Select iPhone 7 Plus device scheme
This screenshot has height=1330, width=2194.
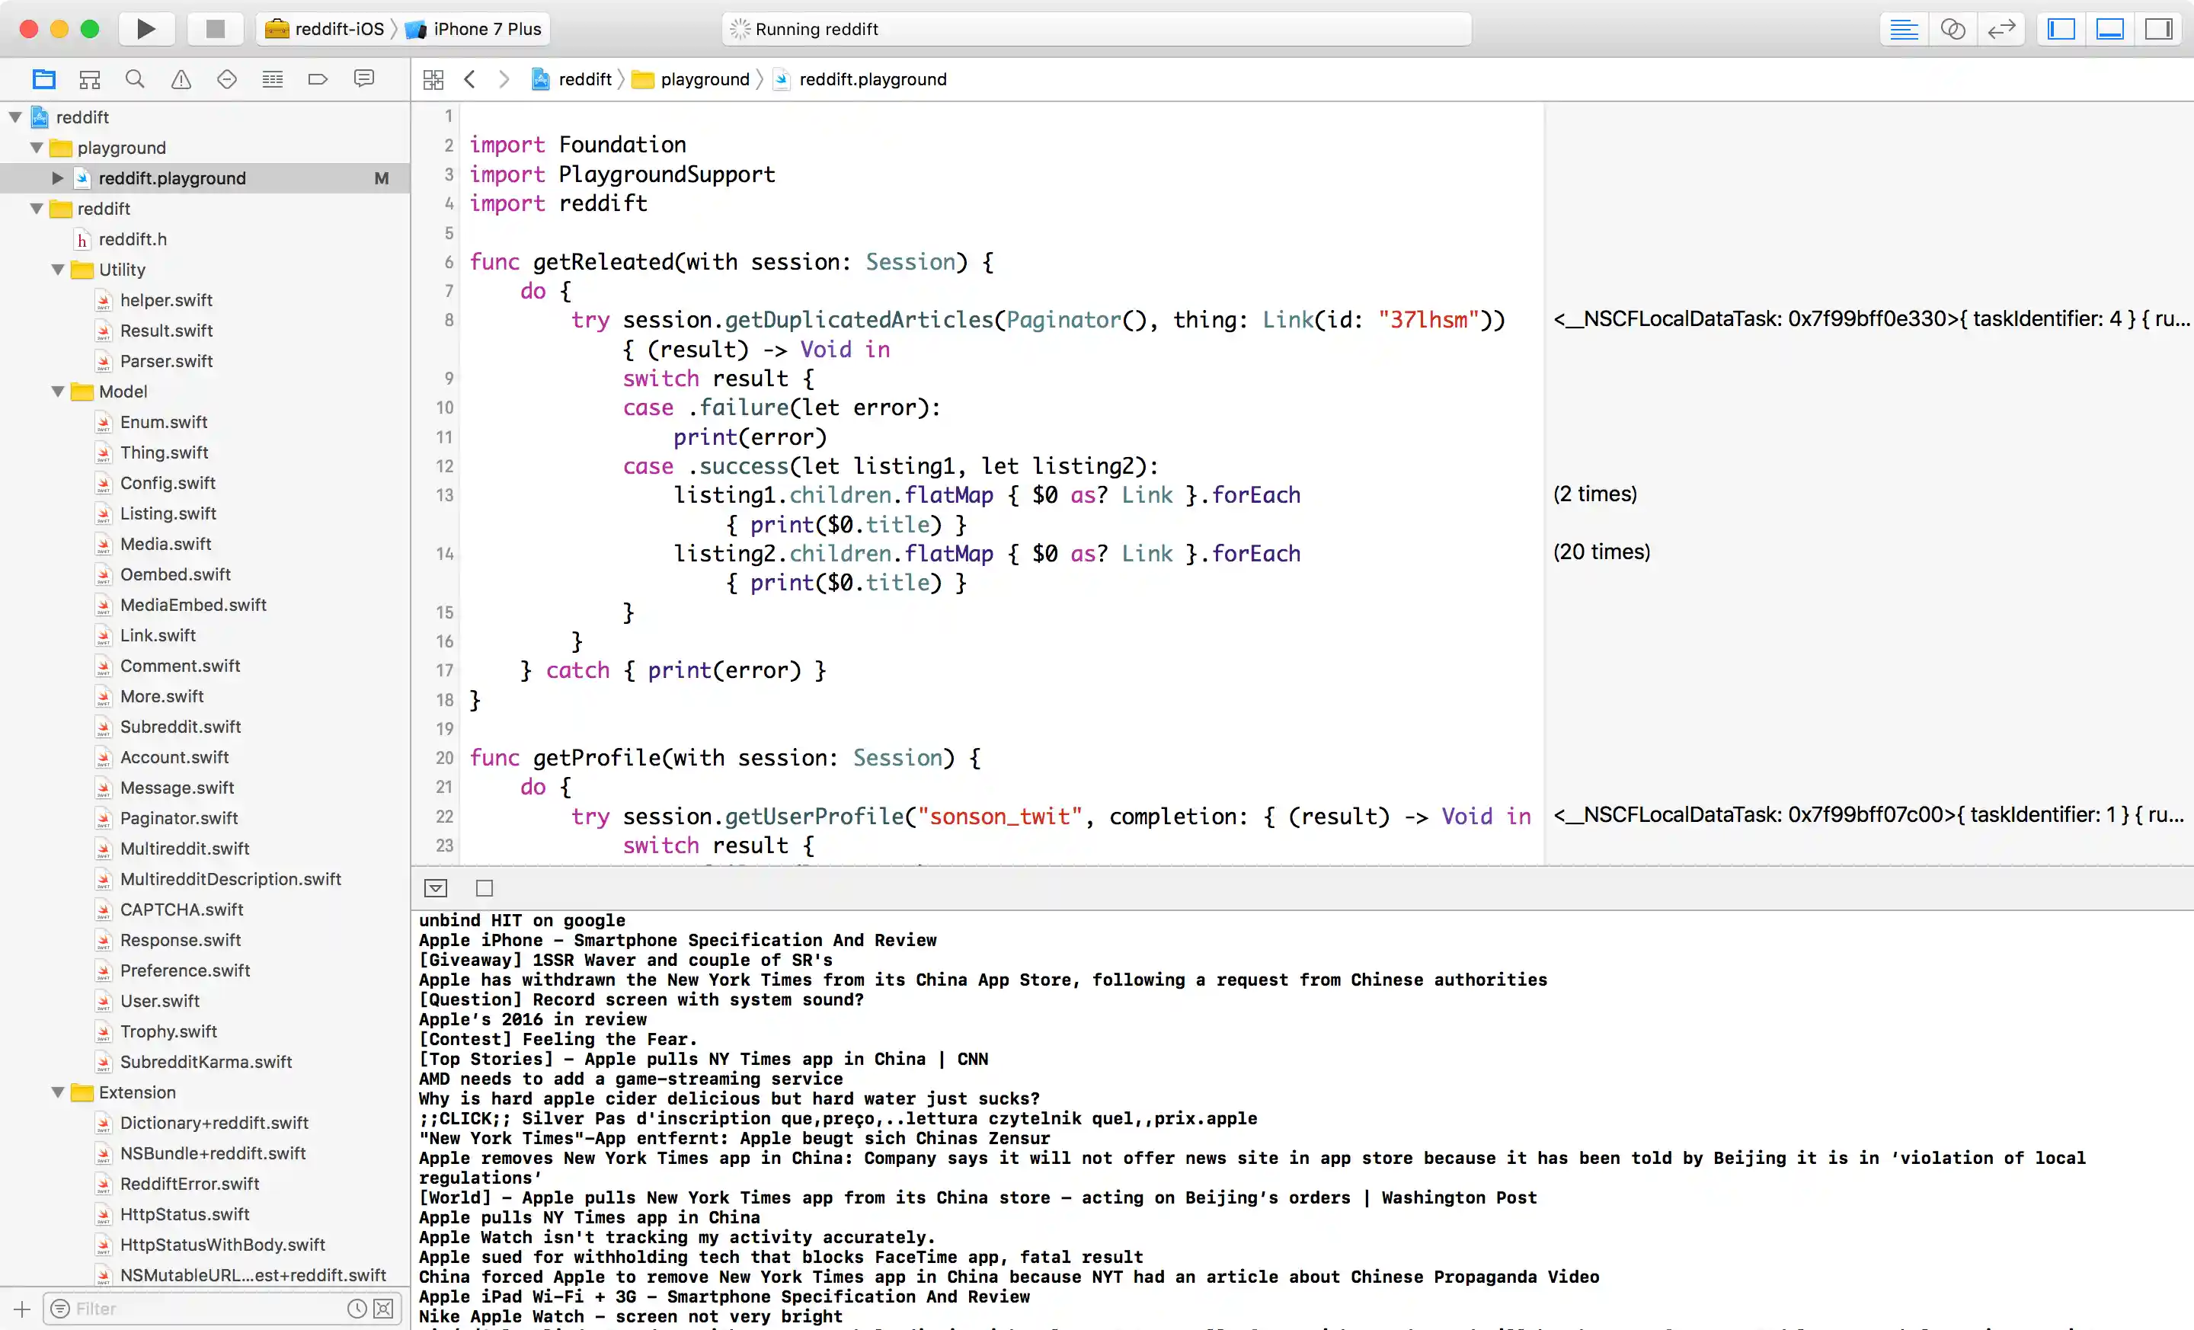click(486, 28)
